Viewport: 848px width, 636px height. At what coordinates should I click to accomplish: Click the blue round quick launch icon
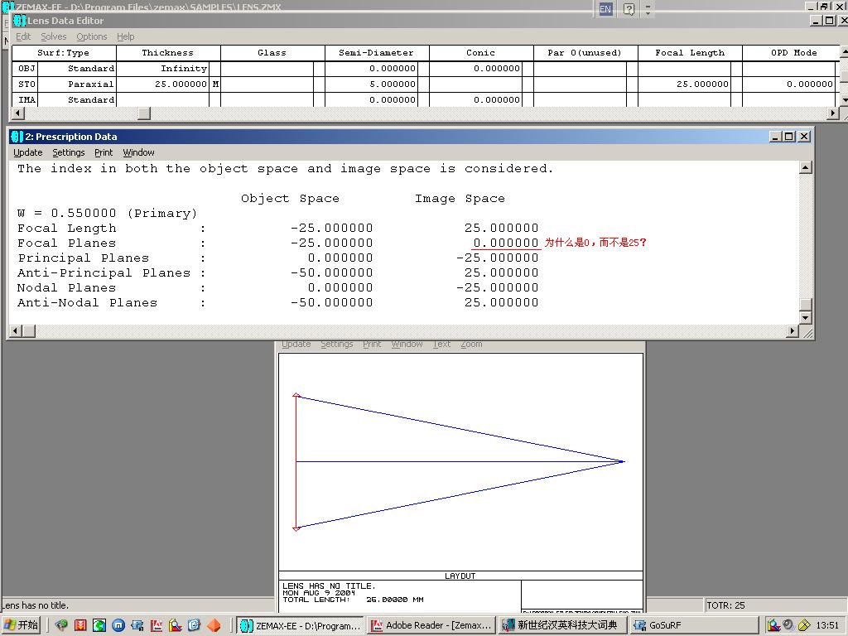point(118,625)
